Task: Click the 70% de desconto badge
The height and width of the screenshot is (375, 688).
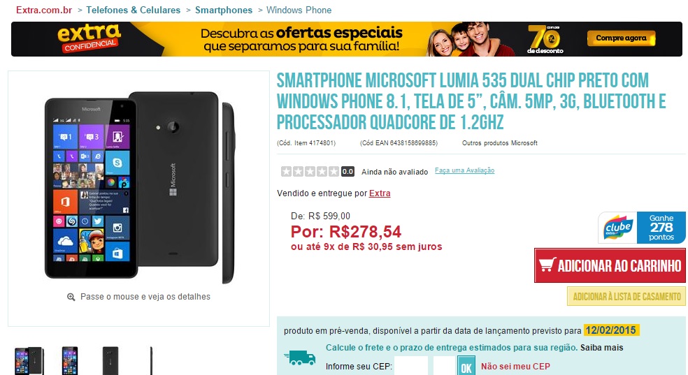Action: tap(545, 39)
